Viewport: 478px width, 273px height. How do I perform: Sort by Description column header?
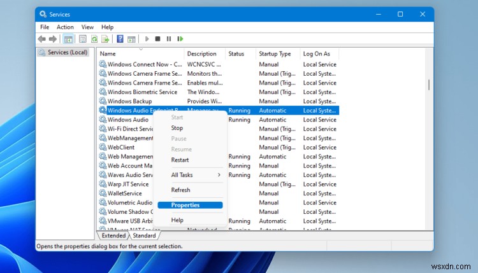pos(201,54)
